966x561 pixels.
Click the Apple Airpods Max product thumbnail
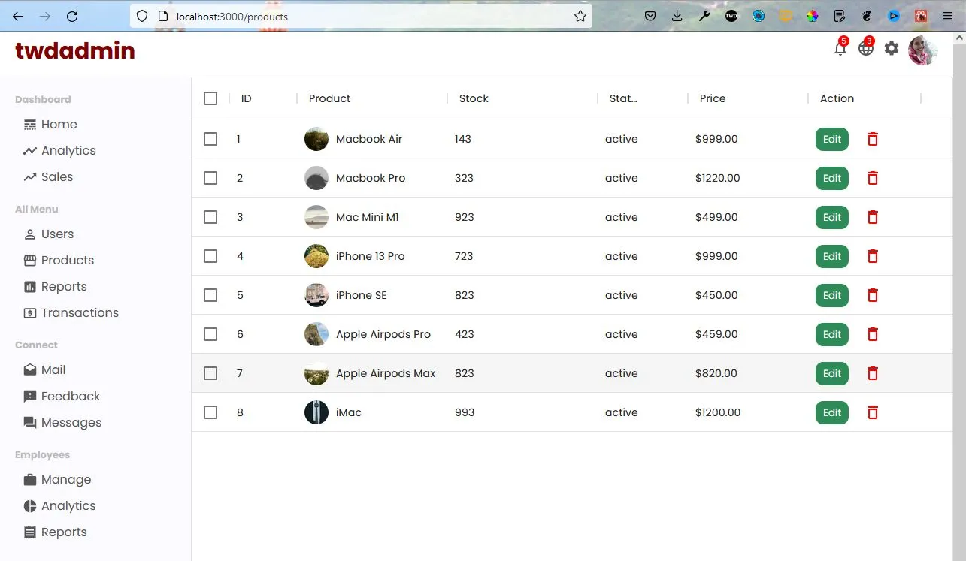point(316,373)
